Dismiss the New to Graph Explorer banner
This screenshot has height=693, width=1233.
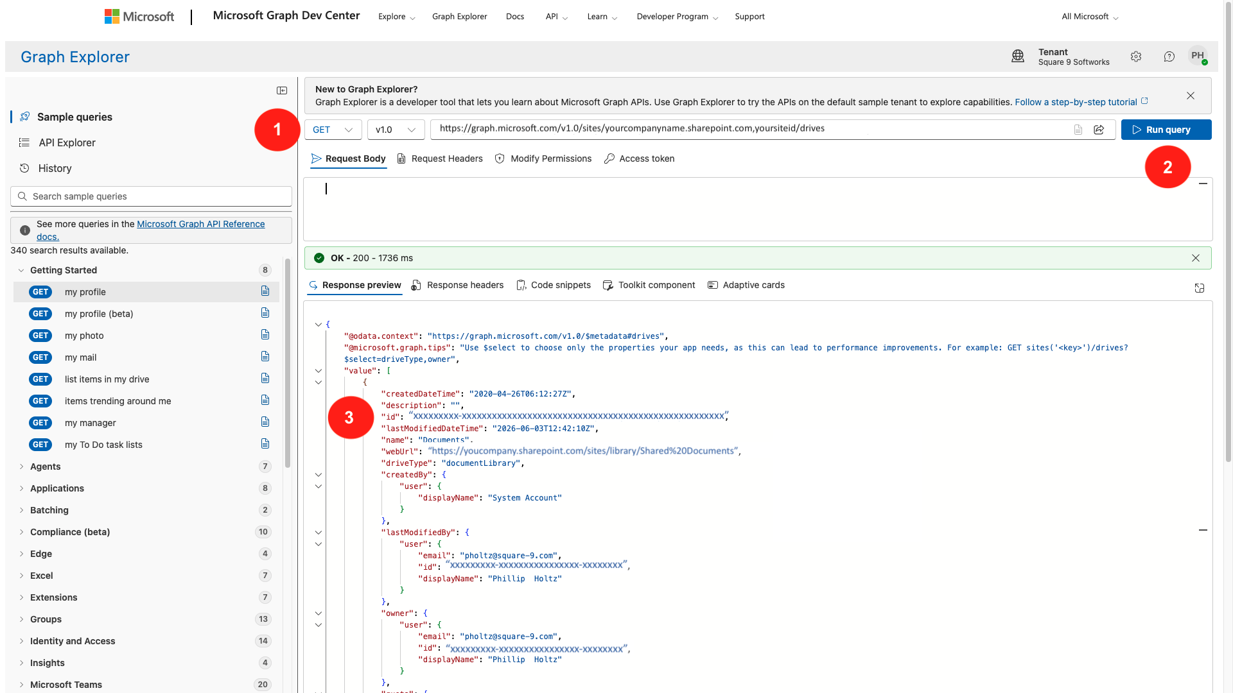pyautogui.click(x=1191, y=96)
